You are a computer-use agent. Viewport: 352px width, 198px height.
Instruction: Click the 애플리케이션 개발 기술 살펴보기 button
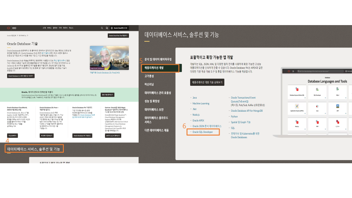tap(207, 82)
